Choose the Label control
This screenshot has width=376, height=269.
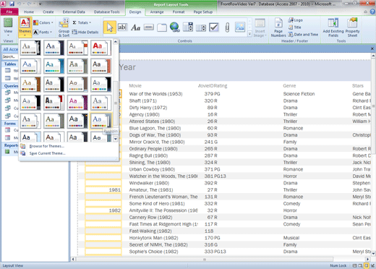[136, 27]
